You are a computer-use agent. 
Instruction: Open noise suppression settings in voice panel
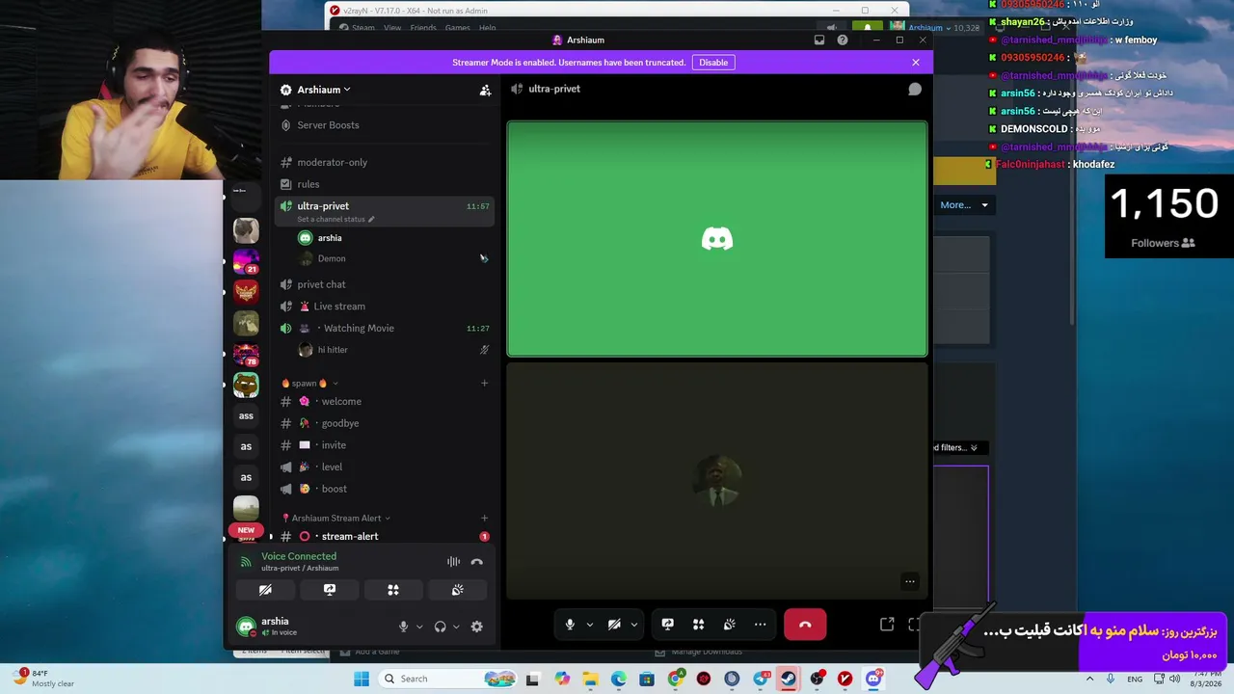(x=453, y=562)
